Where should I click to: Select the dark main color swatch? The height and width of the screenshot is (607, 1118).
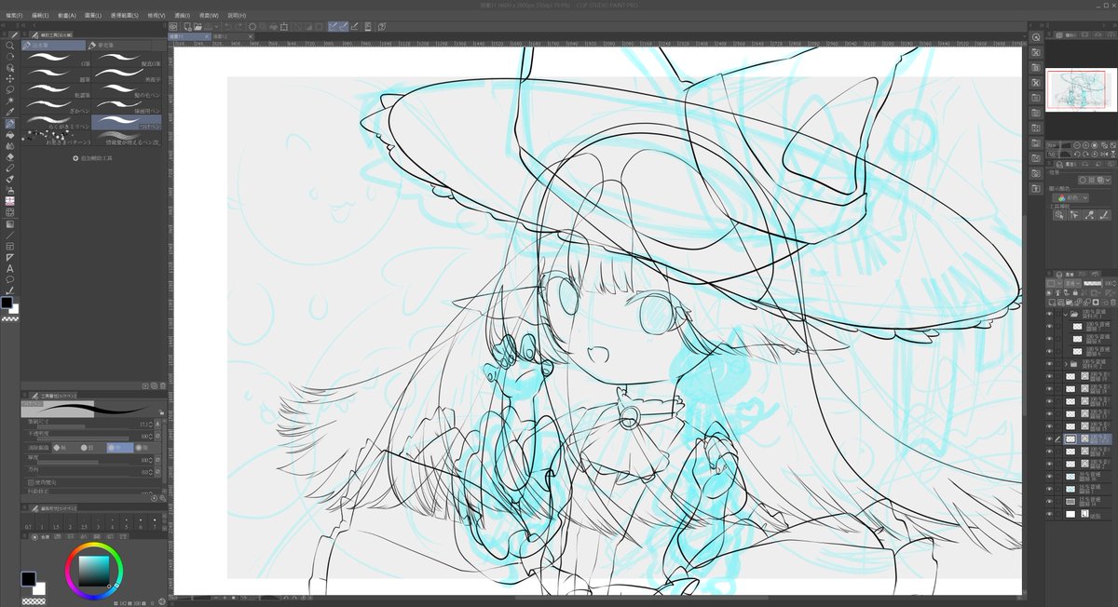29,580
